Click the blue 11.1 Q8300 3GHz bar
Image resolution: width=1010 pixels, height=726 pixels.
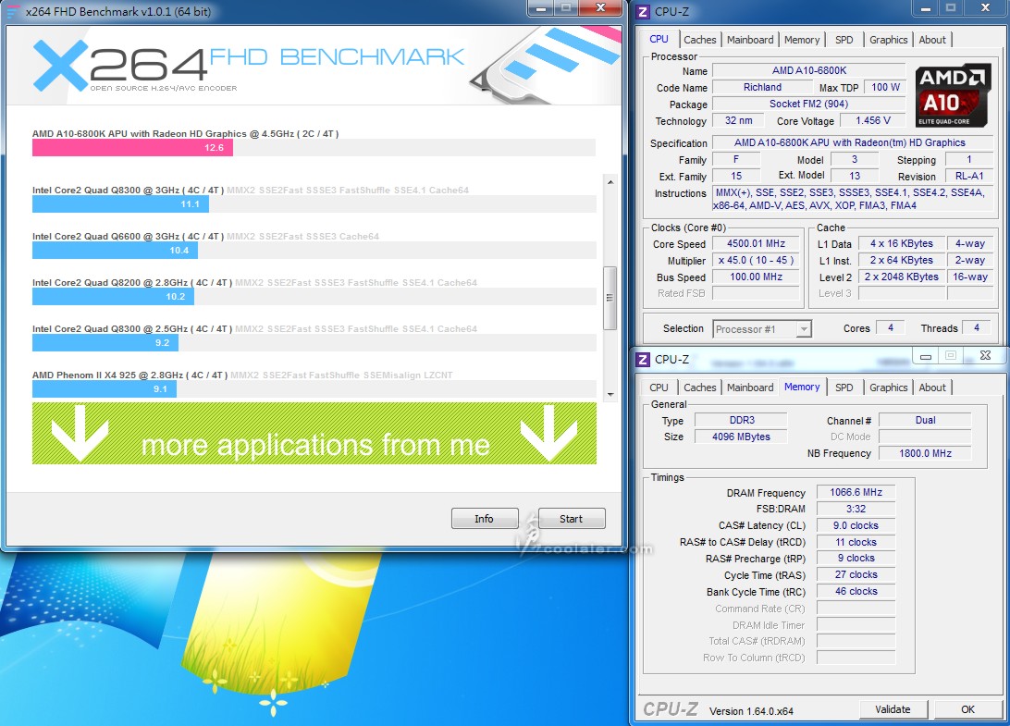(x=120, y=204)
